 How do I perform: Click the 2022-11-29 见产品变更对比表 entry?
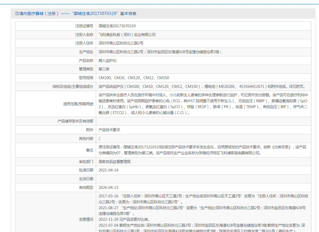(124, 219)
